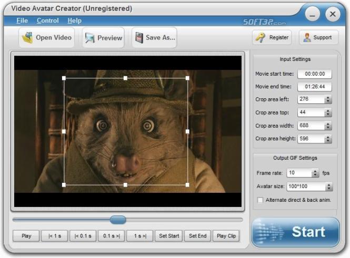Click the bottom-right crop handle
350x258 pixels.
[187, 185]
